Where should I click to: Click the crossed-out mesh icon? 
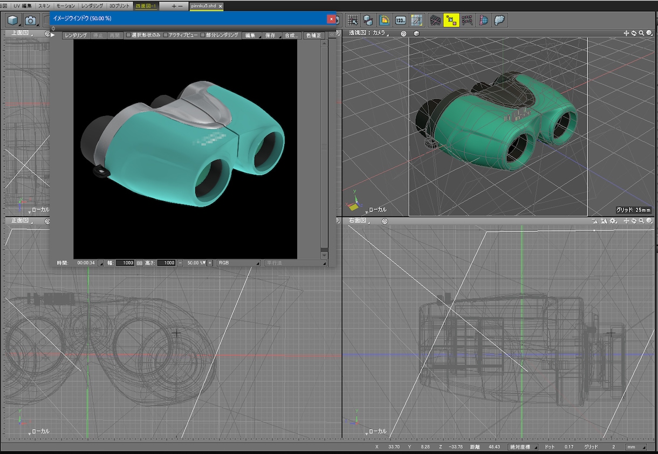pos(435,20)
